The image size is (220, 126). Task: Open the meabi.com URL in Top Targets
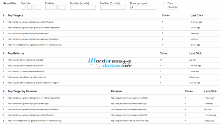[x=35, y=45]
